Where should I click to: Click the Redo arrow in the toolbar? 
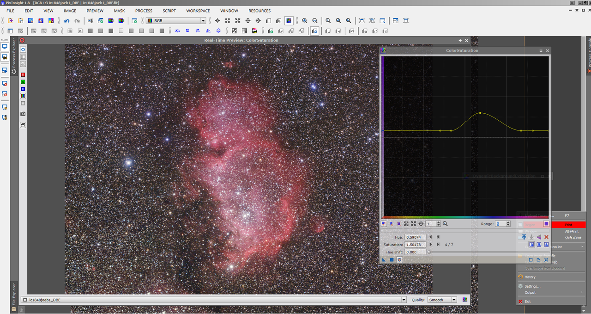pyautogui.click(x=77, y=21)
